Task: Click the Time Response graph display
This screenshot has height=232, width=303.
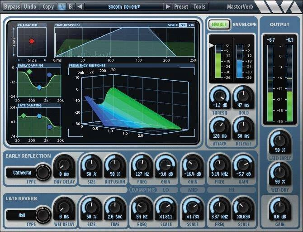Action: click(124, 42)
